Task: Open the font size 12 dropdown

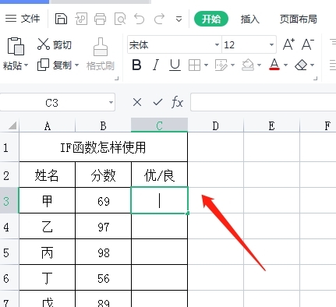Action: [x=271, y=44]
